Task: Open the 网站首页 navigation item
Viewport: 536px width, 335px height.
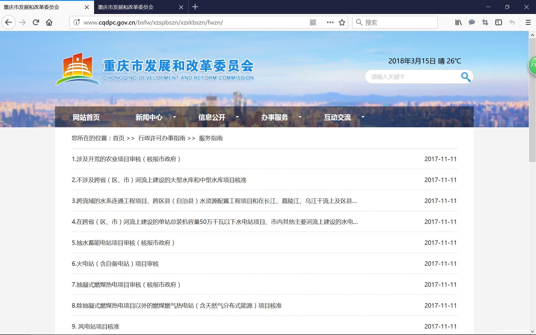Action: point(86,117)
